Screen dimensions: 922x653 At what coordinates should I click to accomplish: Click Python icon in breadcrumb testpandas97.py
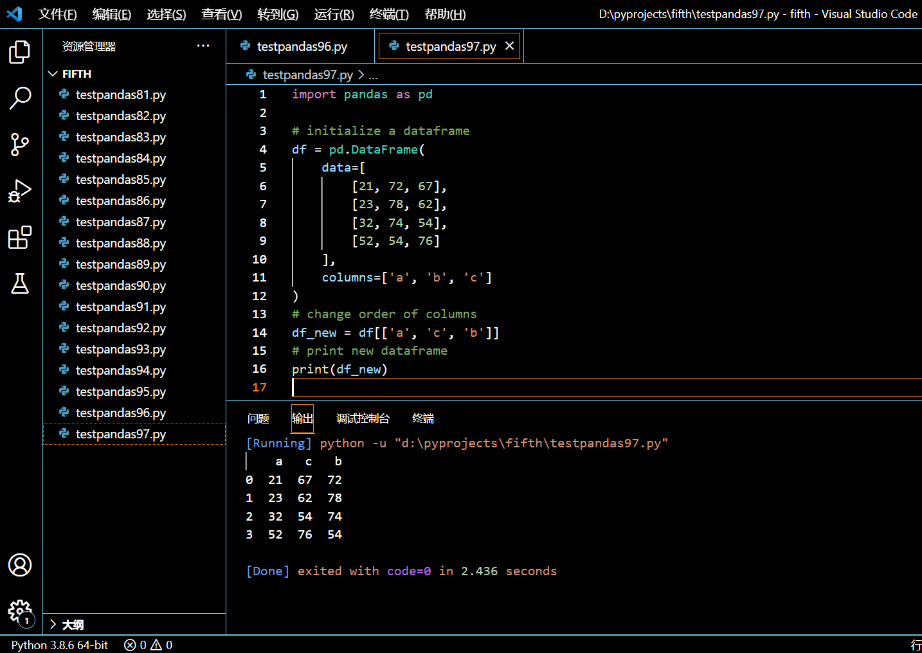(251, 75)
